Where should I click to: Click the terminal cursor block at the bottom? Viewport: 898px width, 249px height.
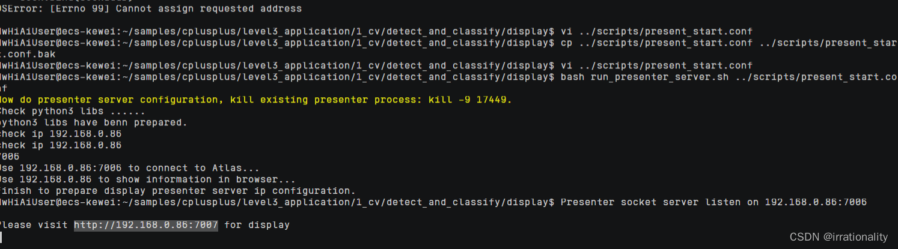[1, 238]
